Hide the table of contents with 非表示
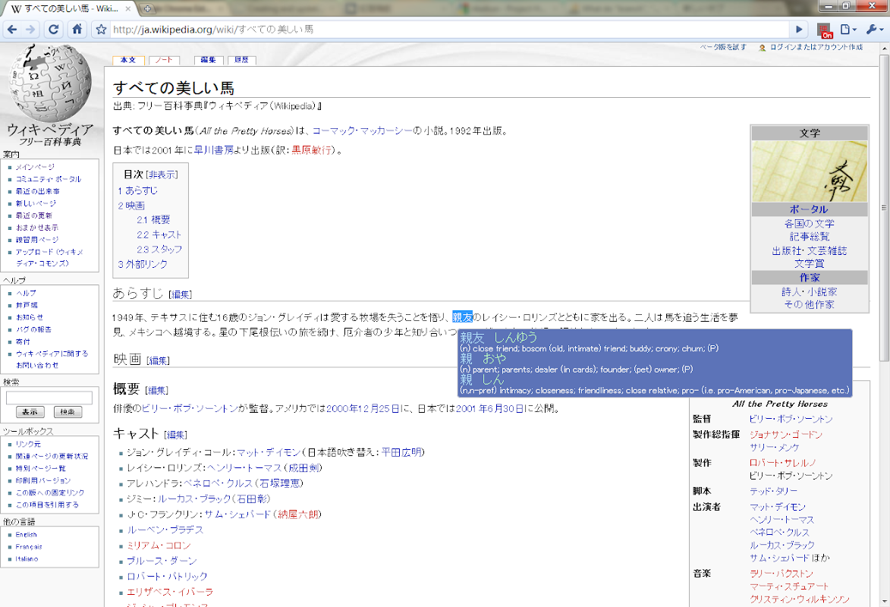890x607 pixels. coord(161,174)
